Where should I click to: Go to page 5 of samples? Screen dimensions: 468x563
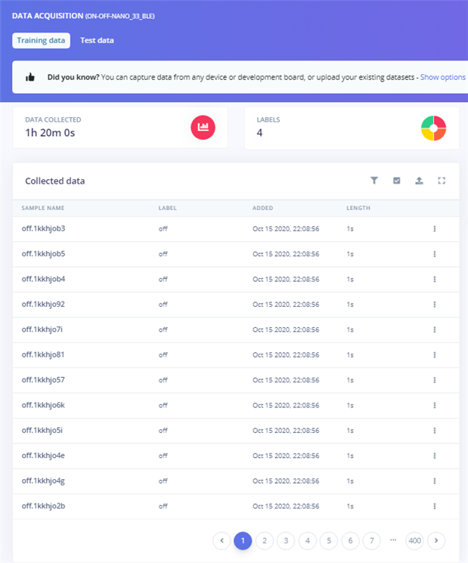pyautogui.click(x=328, y=540)
